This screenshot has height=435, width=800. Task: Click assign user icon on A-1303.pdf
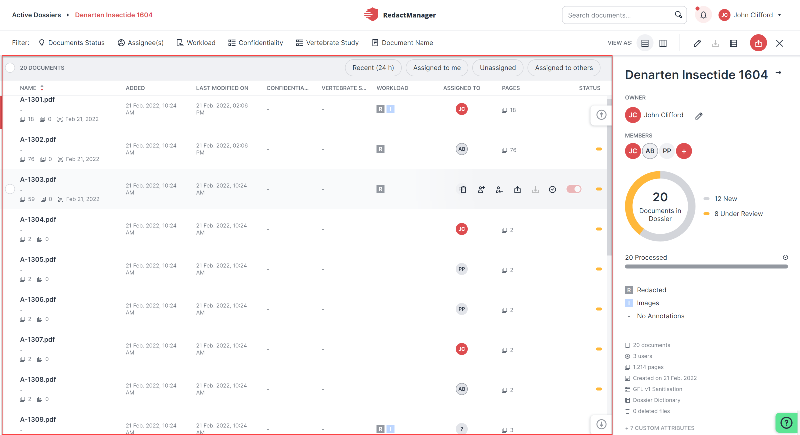tap(481, 189)
